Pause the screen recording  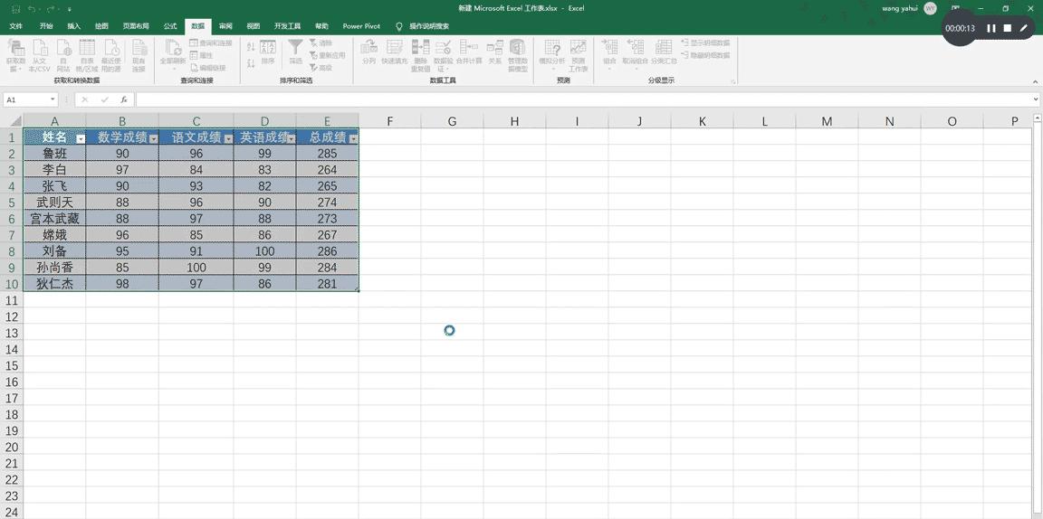tap(990, 28)
